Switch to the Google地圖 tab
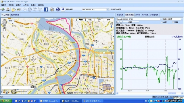Image resolution: width=184 pixels, height=103 pixels. coord(5,15)
